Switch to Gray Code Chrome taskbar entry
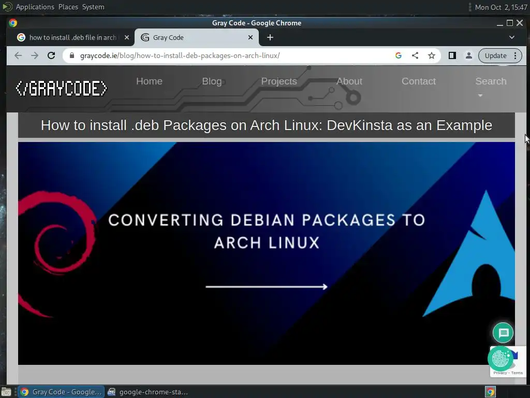This screenshot has height=398, width=530. pos(61,392)
